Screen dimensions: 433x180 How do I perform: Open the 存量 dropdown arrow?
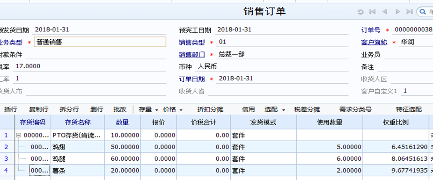coord(157,110)
